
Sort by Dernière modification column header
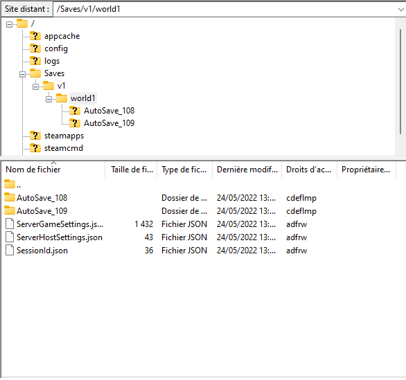coord(247,170)
